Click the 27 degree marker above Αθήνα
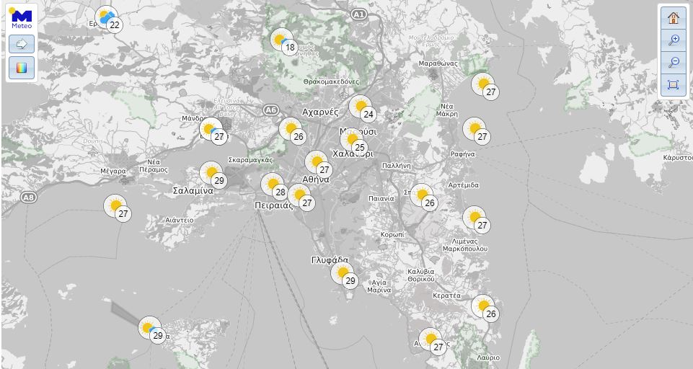 click(318, 164)
